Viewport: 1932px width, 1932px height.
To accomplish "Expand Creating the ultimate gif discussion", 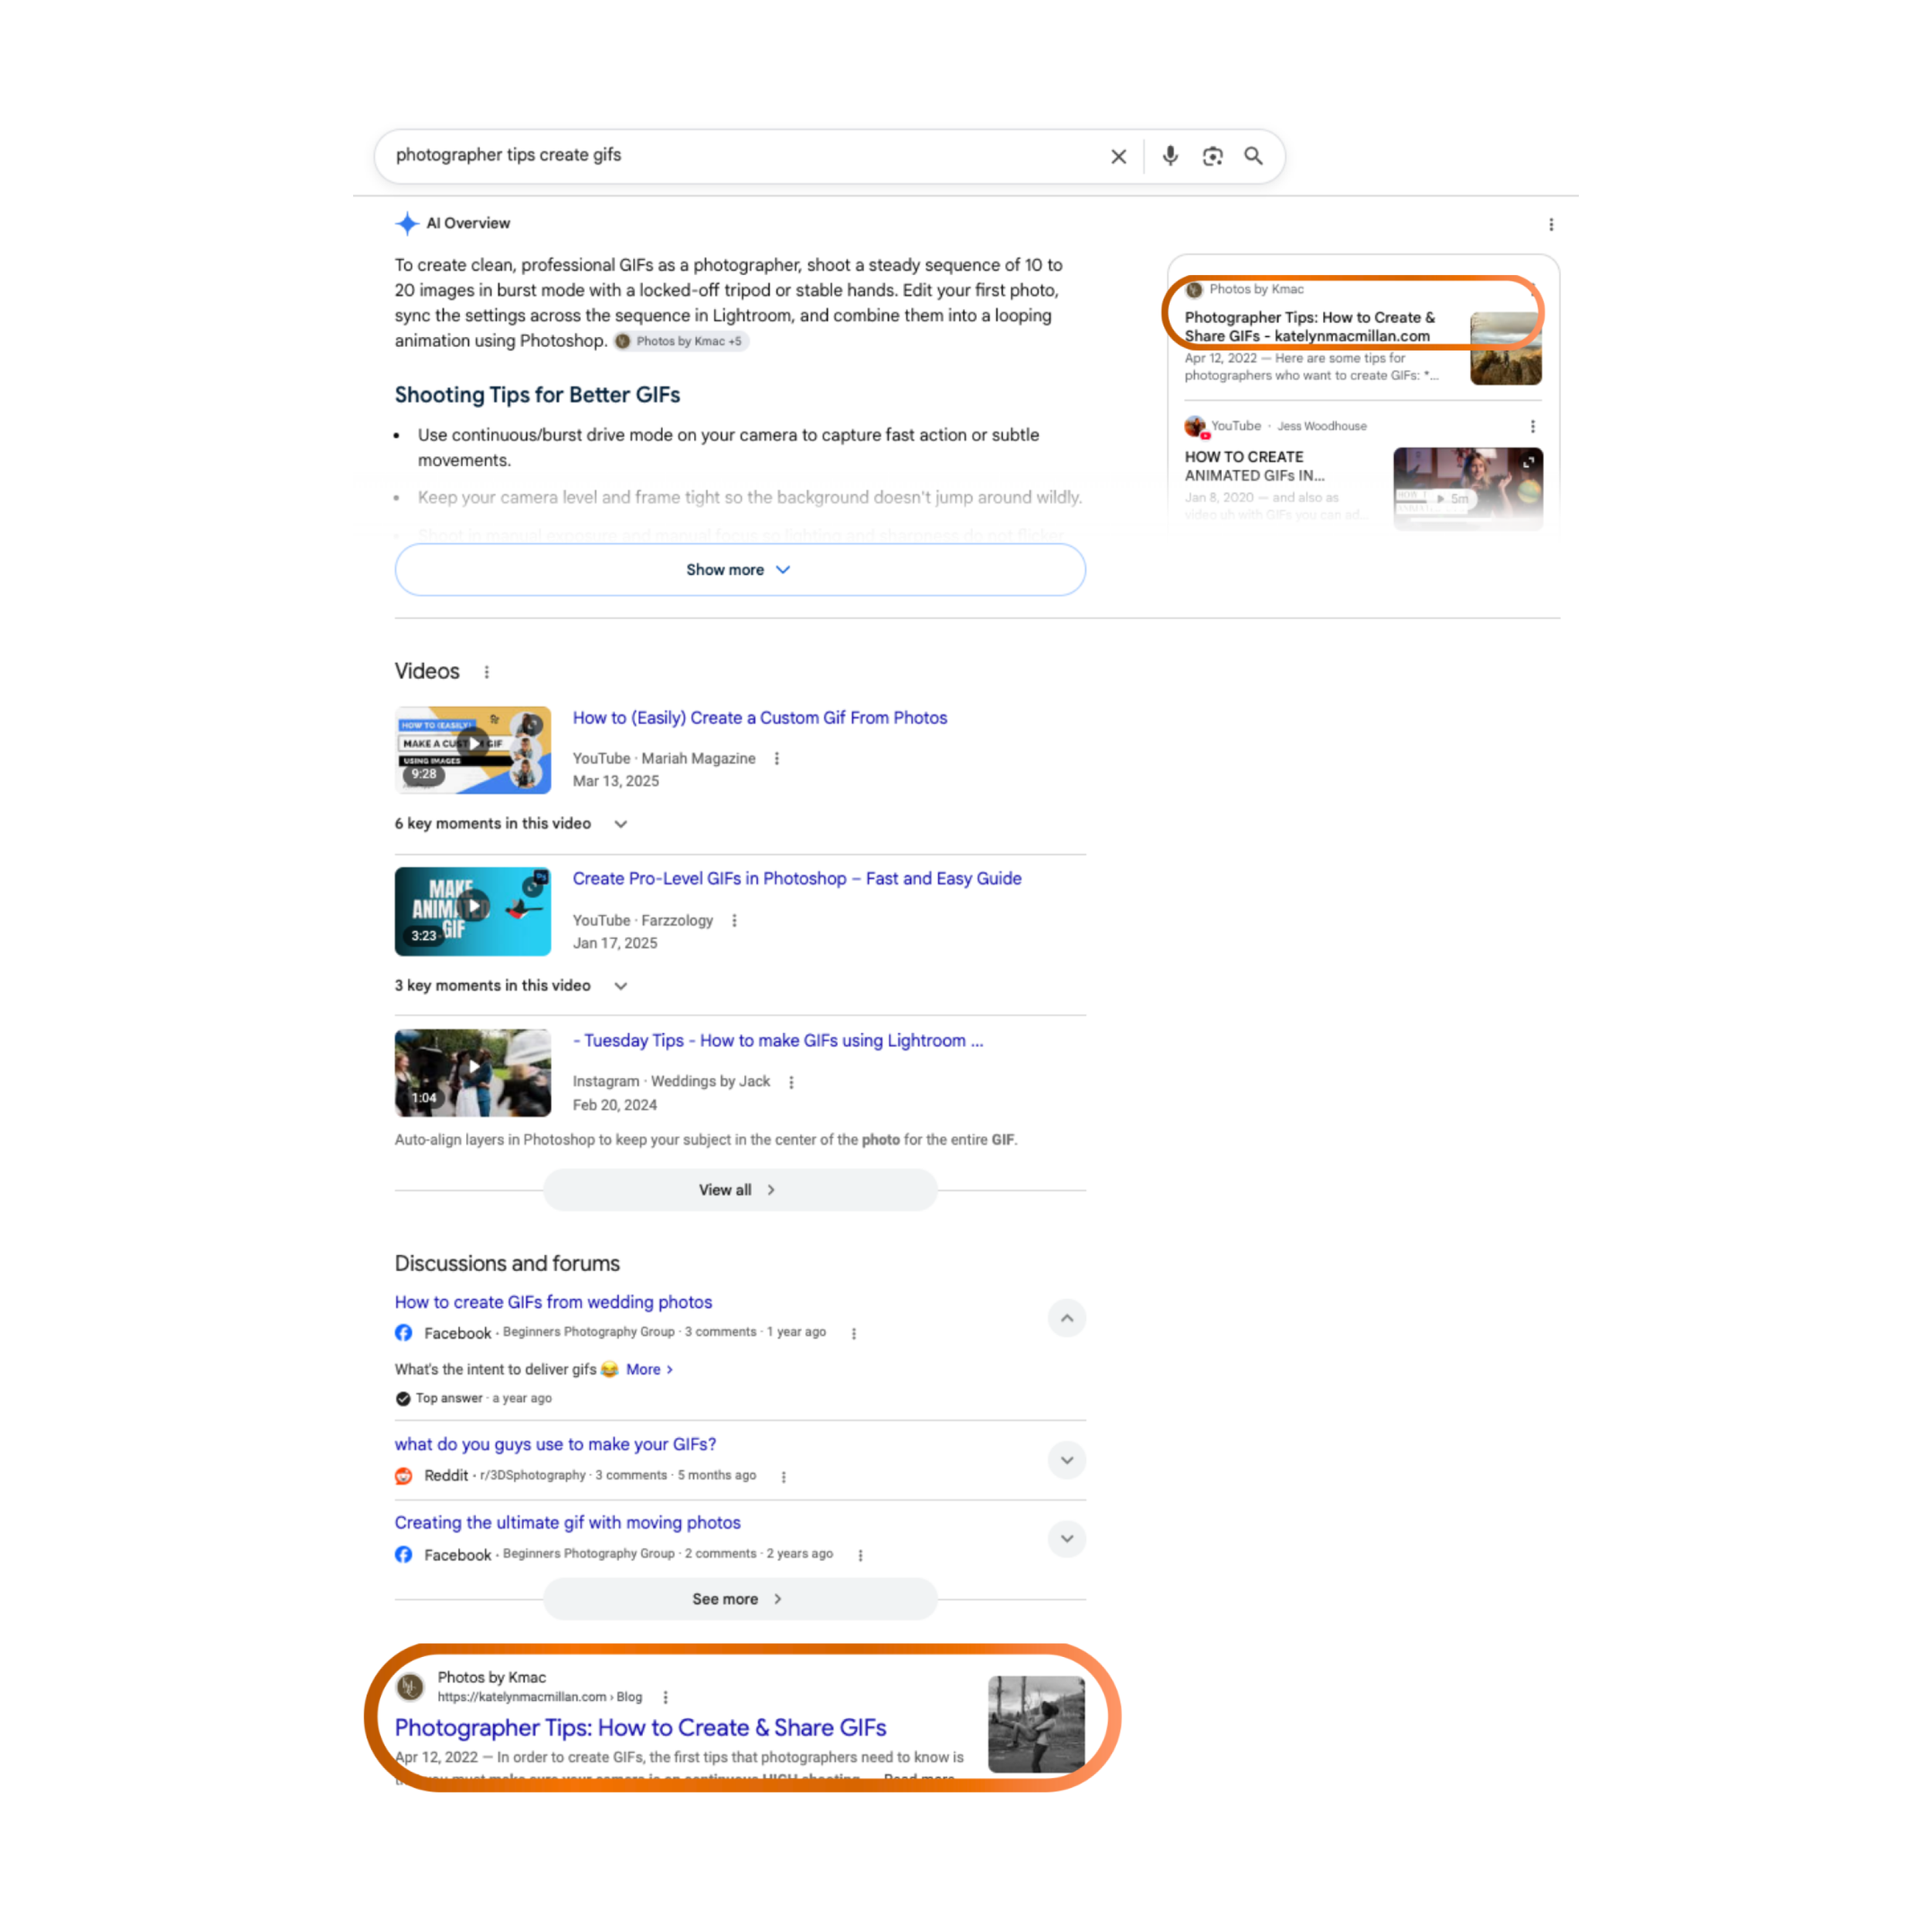I will (1067, 1539).
